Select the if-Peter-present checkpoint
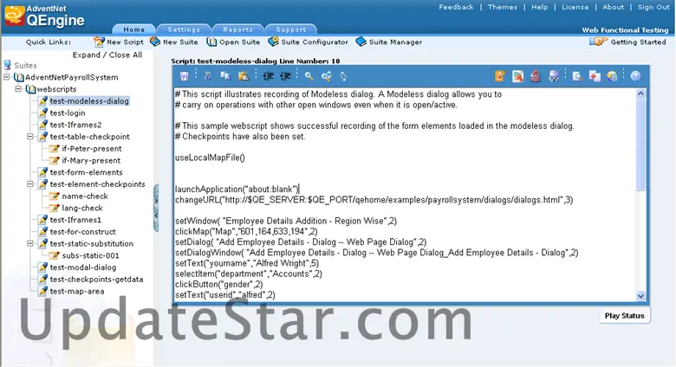 [92, 148]
